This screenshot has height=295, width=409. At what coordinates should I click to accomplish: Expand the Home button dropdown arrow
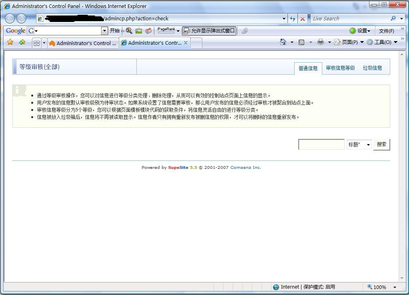tap(292, 42)
